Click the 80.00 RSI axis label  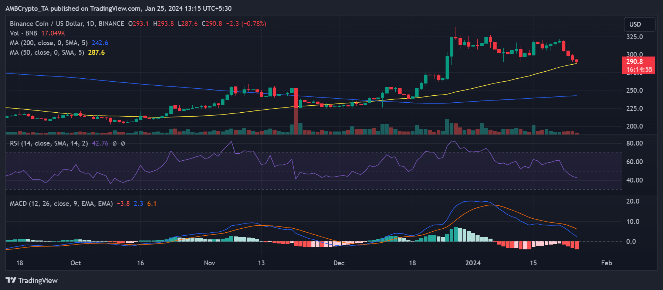pos(635,143)
